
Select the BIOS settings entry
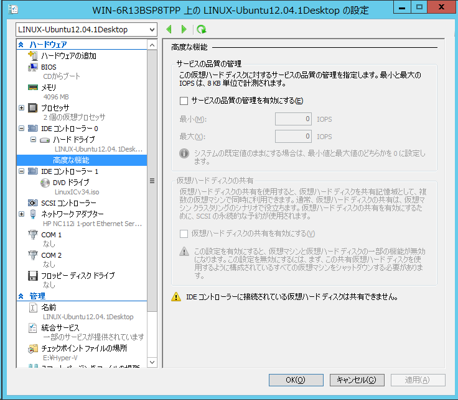(49, 67)
